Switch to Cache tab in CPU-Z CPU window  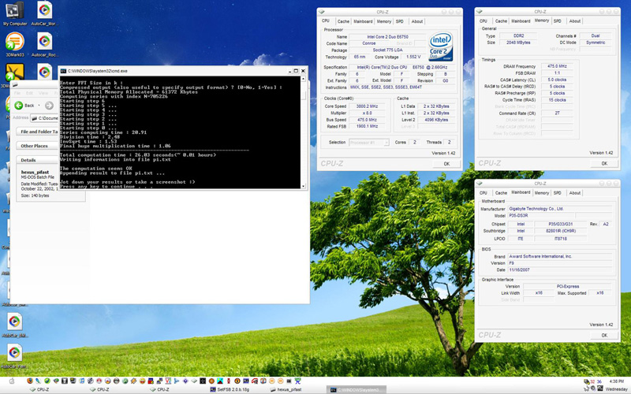(343, 21)
